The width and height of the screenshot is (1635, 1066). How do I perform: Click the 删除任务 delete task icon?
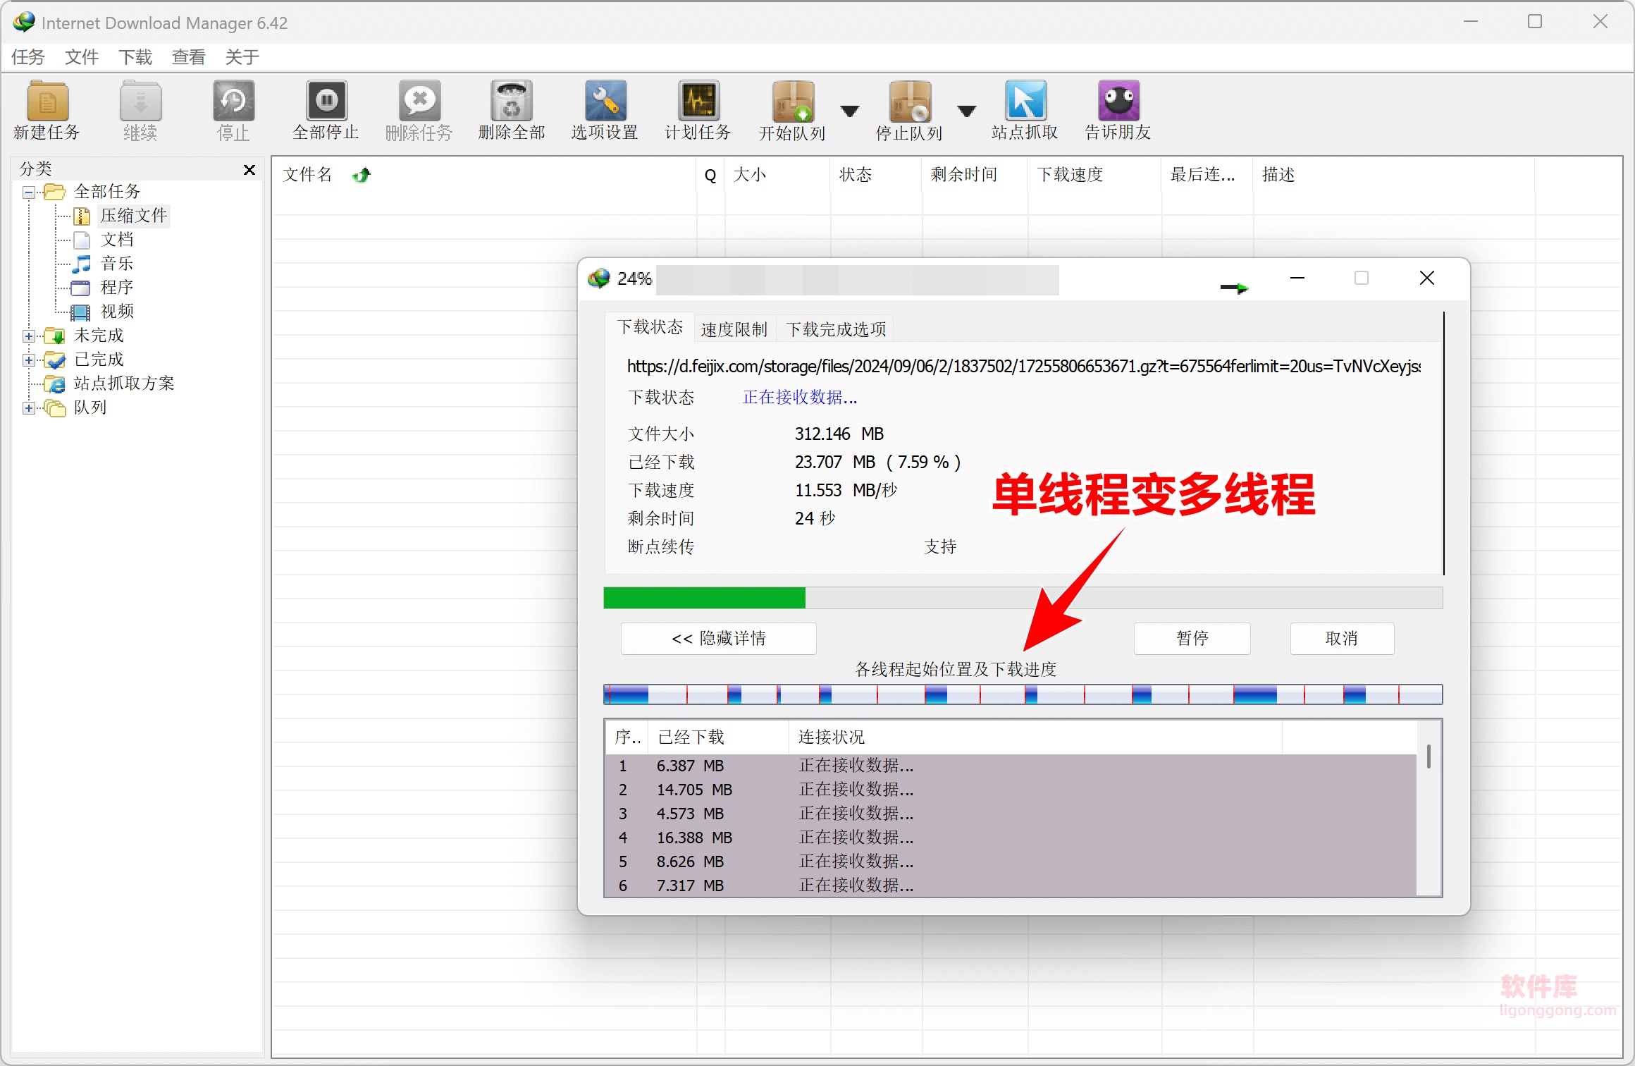[x=419, y=109]
